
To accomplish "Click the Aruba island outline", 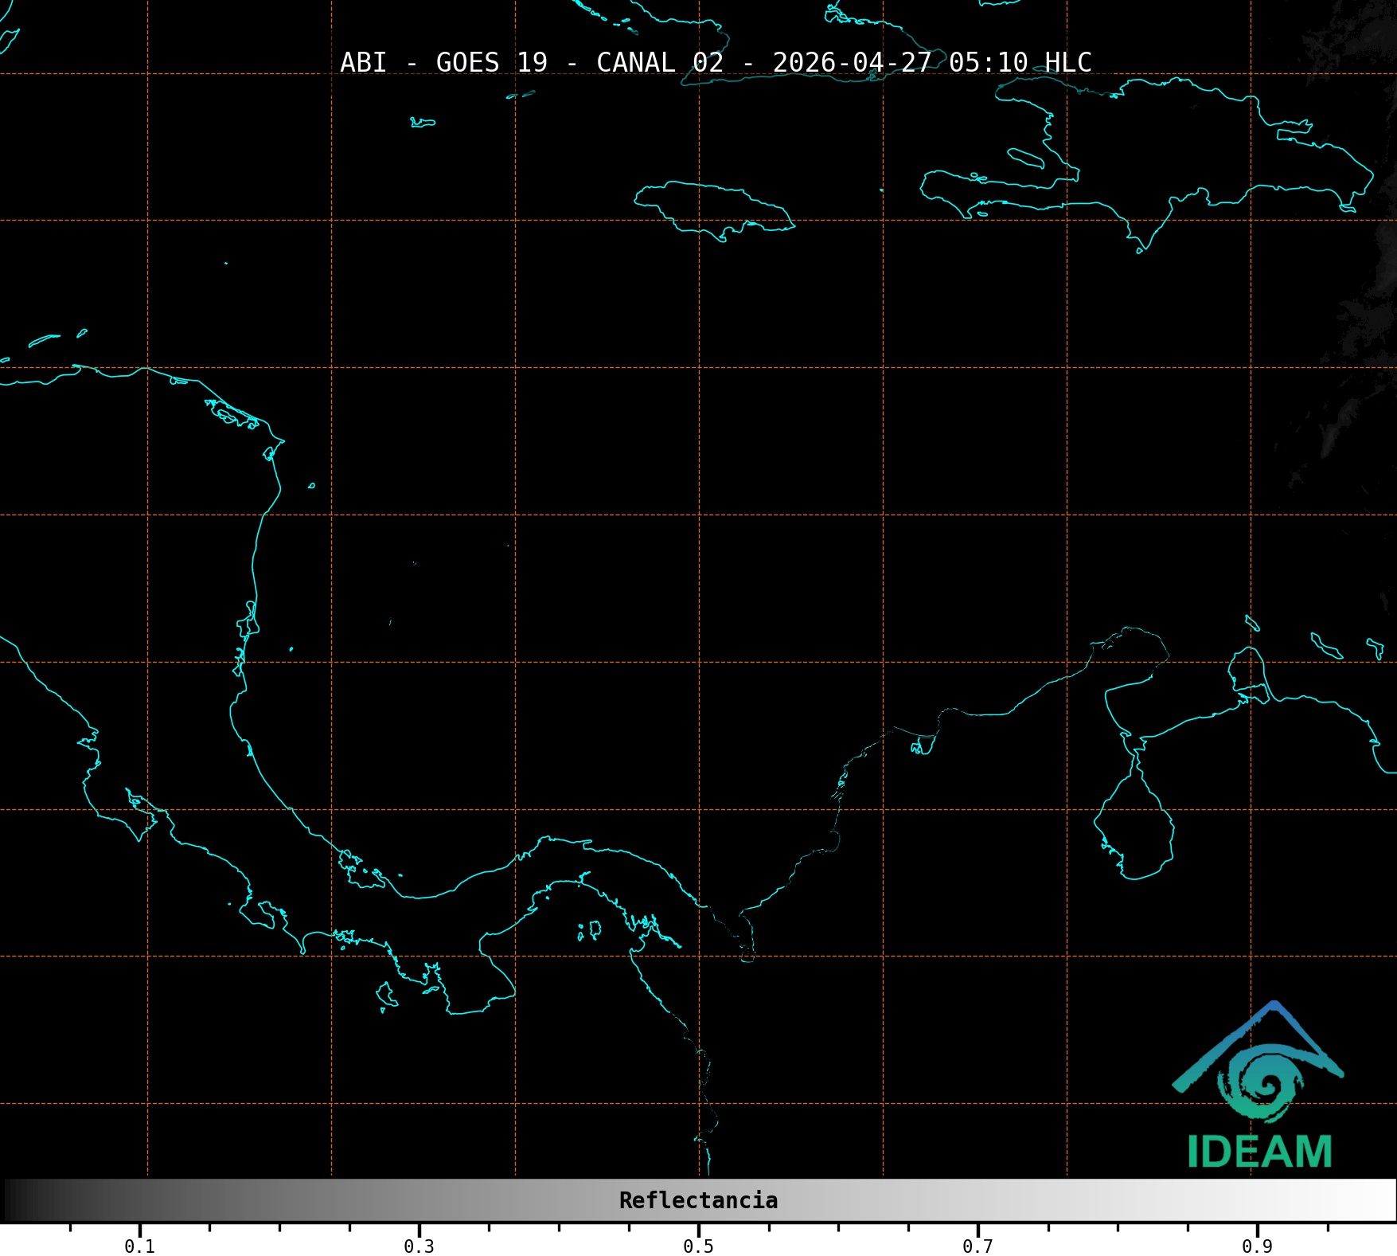I will (1252, 623).
